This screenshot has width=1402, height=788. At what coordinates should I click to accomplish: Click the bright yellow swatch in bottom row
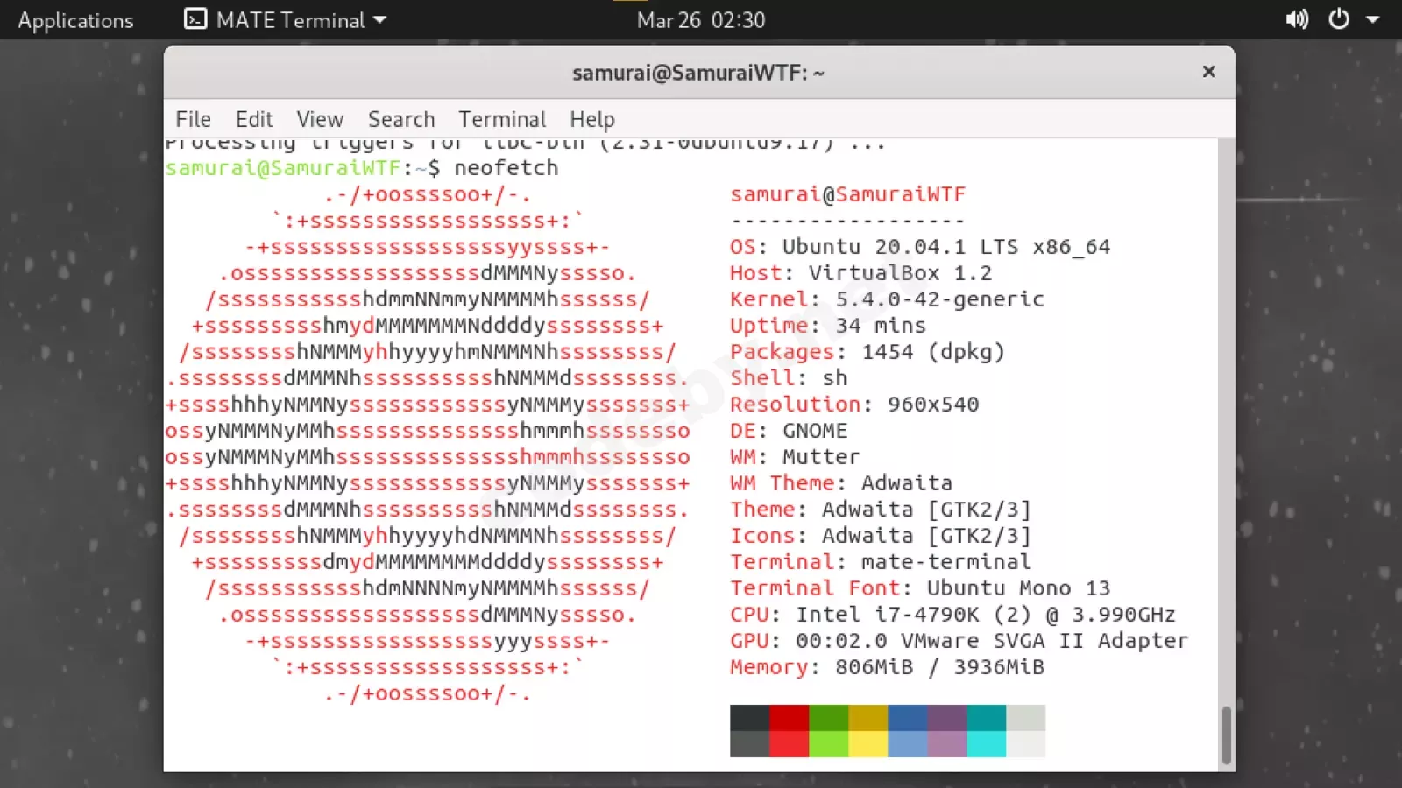[867, 744]
